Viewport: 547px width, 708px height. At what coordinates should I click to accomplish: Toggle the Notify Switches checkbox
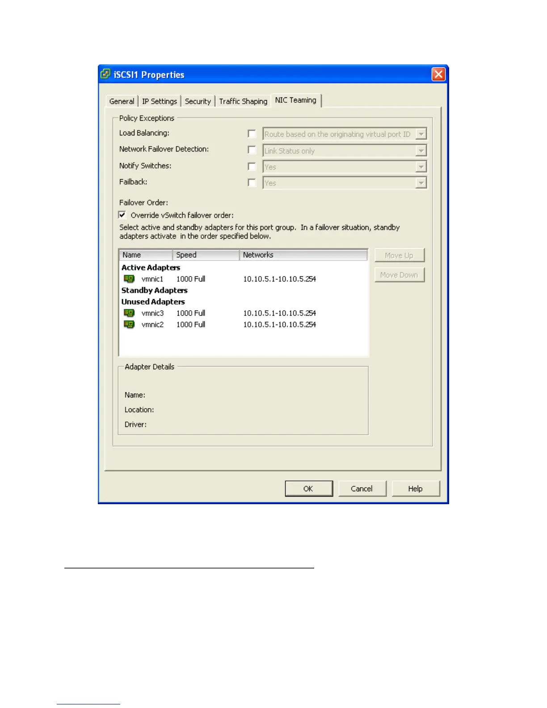[252, 167]
